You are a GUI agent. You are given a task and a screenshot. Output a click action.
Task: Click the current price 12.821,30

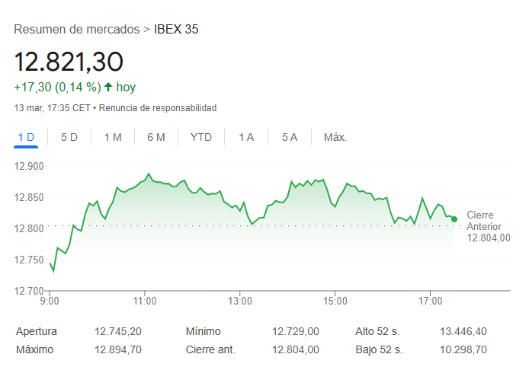click(69, 62)
